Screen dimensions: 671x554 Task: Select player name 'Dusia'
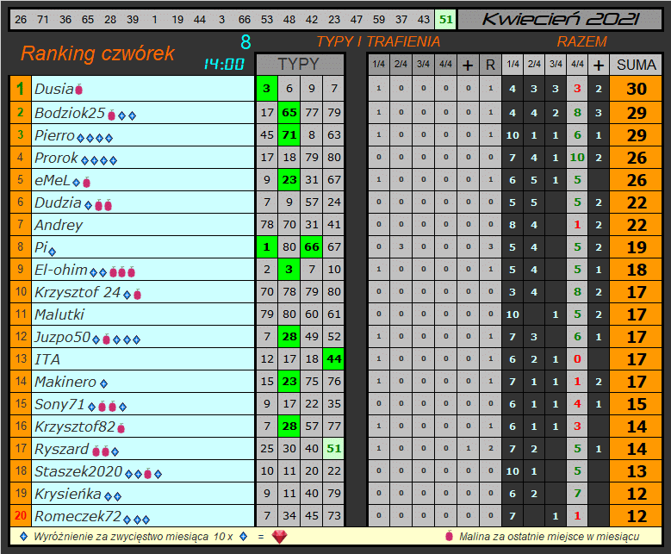pos(54,89)
